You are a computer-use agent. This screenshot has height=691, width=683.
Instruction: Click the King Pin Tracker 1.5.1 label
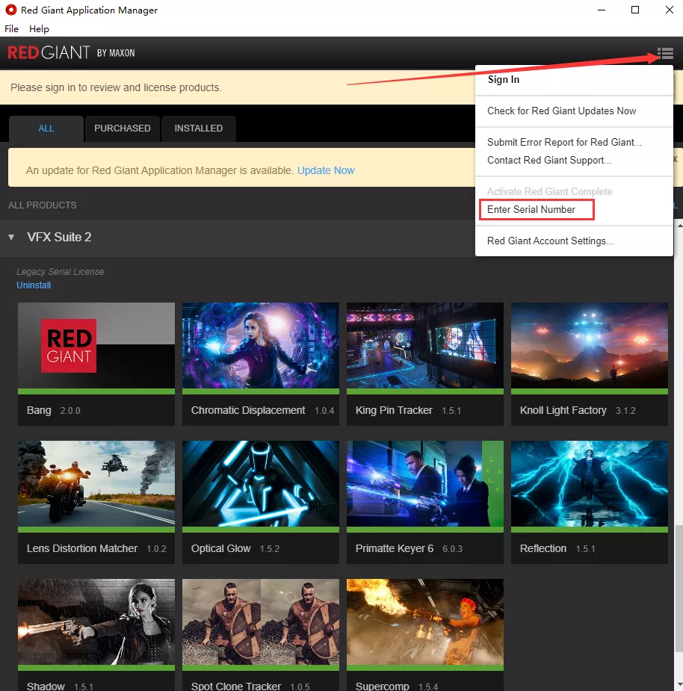click(x=408, y=410)
